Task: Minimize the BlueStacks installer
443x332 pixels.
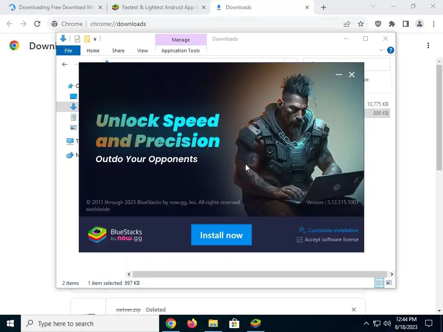Action: tap(339, 74)
